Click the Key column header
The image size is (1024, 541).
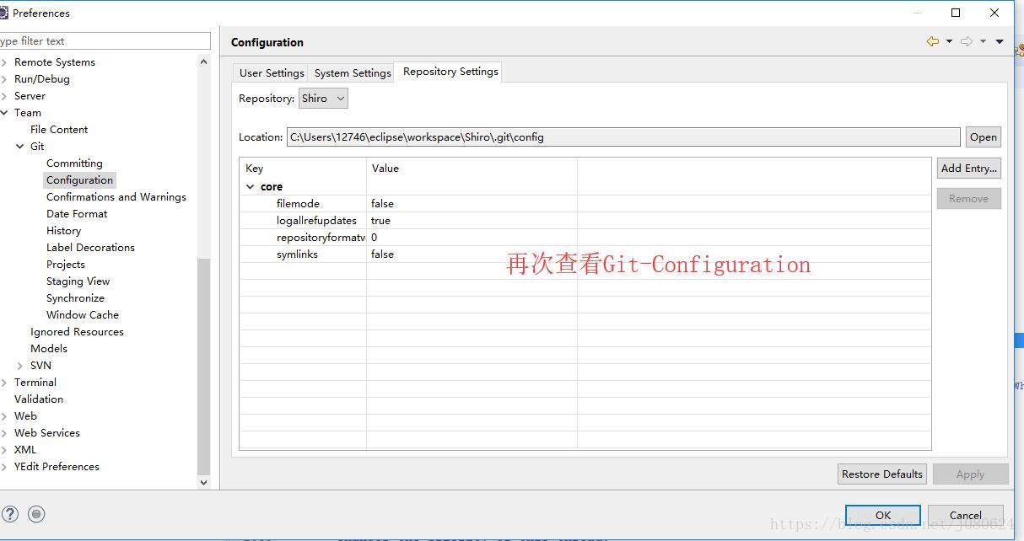(303, 168)
